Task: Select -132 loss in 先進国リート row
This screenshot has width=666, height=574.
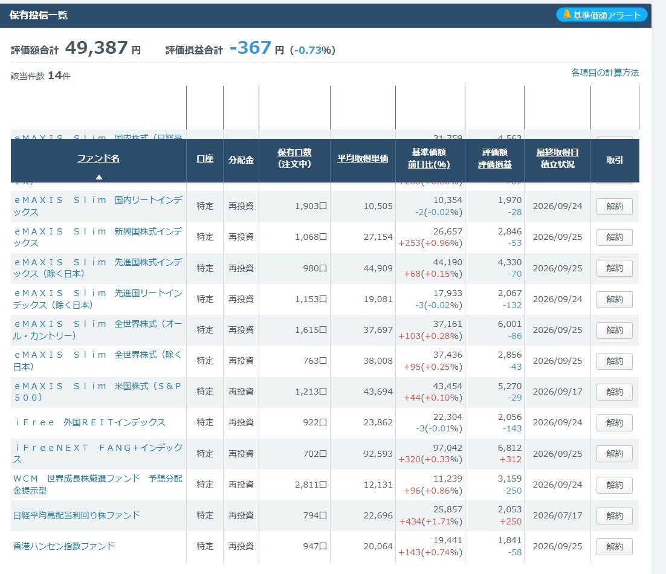Action: click(x=512, y=305)
